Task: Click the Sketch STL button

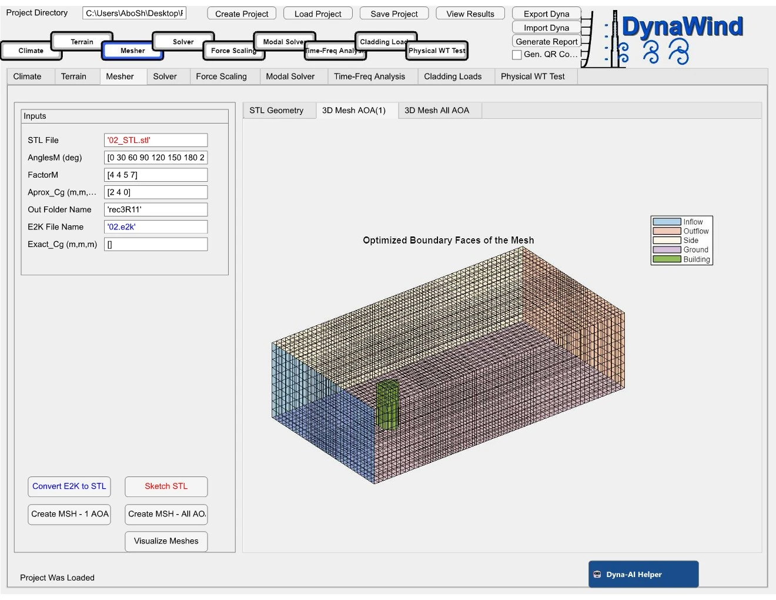Action: click(x=166, y=486)
